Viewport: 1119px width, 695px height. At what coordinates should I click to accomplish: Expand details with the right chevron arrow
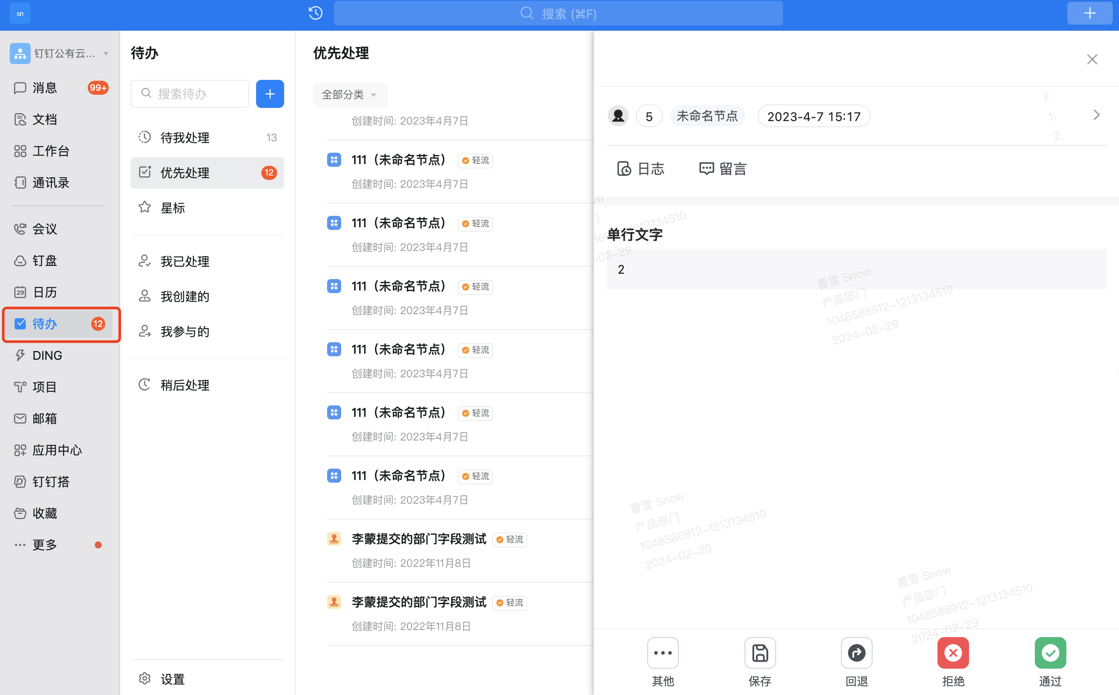pyautogui.click(x=1097, y=115)
